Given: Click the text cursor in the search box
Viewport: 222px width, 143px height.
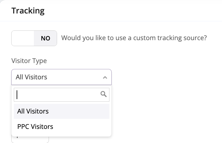Looking at the screenshot, I should click(17, 94).
